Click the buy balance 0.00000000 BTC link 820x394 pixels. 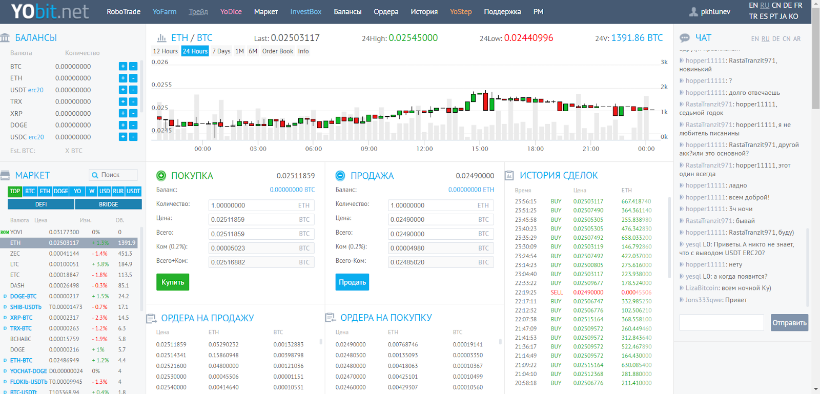tap(292, 190)
